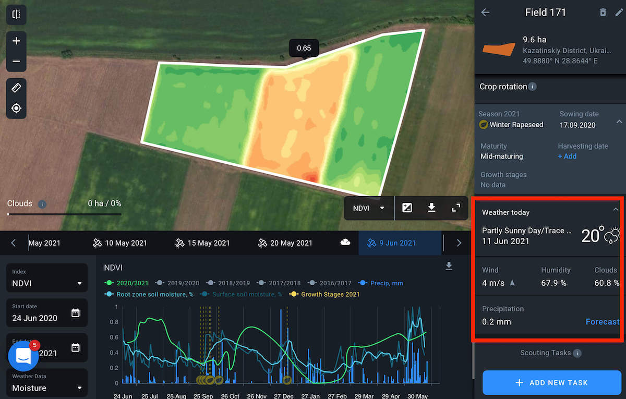
Task: Open the field comparison split-view tool
Action: [16, 15]
